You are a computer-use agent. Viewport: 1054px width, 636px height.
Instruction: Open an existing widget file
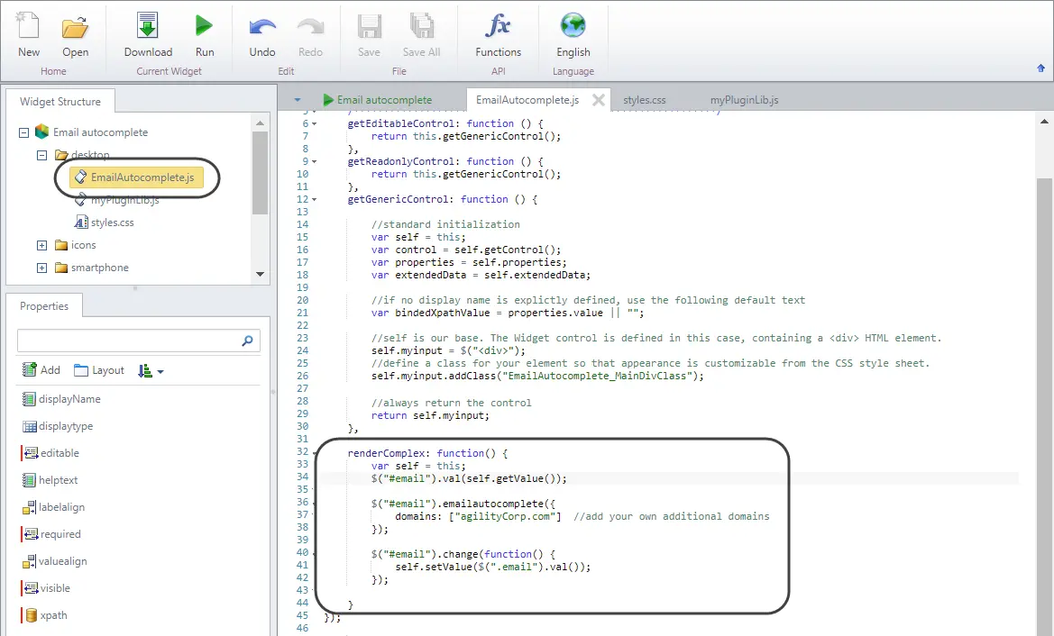pos(76,35)
